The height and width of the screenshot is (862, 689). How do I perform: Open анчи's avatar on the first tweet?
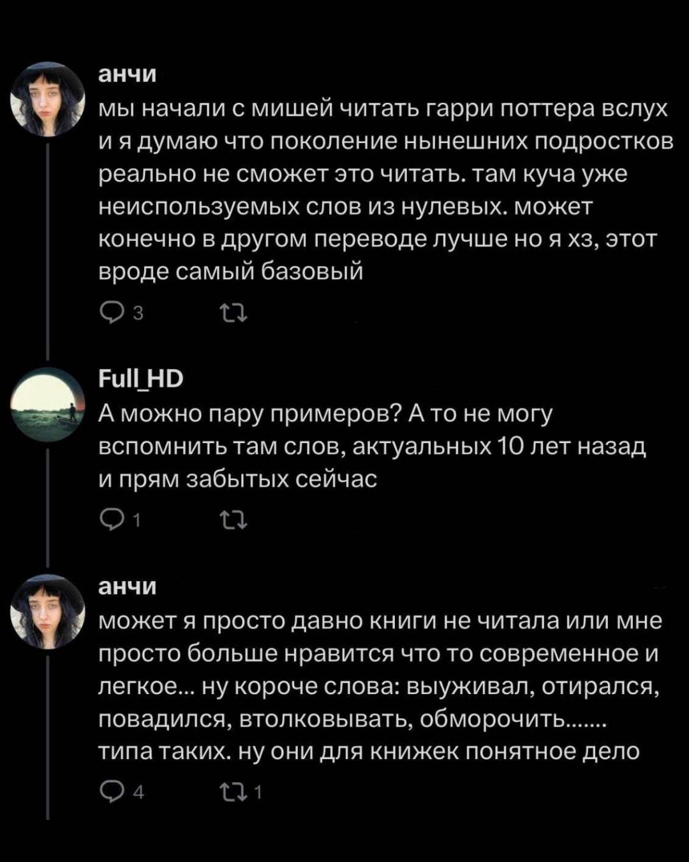48,99
